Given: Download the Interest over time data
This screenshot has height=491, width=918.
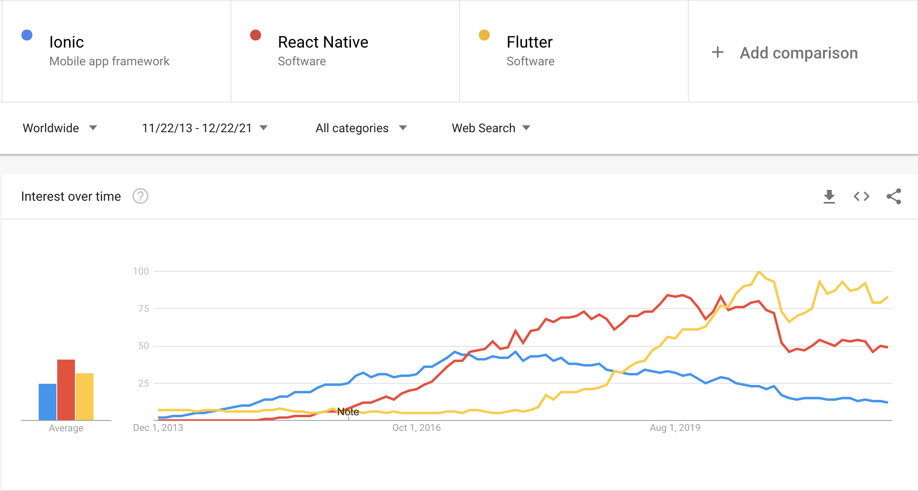Looking at the screenshot, I should [x=829, y=196].
